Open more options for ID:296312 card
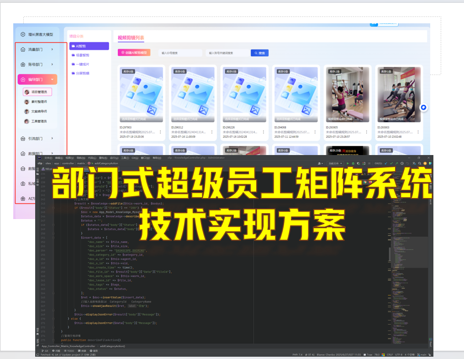 click(x=212, y=132)
